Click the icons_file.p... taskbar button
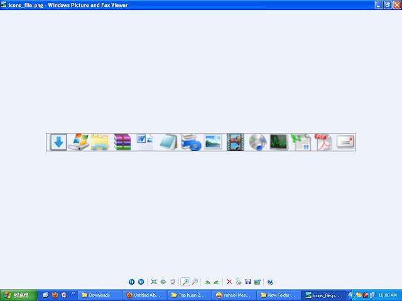Viewport: 402px width, 301px height. tap(324, 295)
